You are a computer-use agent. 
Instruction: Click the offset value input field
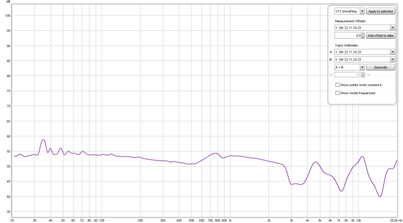(348, 36)
